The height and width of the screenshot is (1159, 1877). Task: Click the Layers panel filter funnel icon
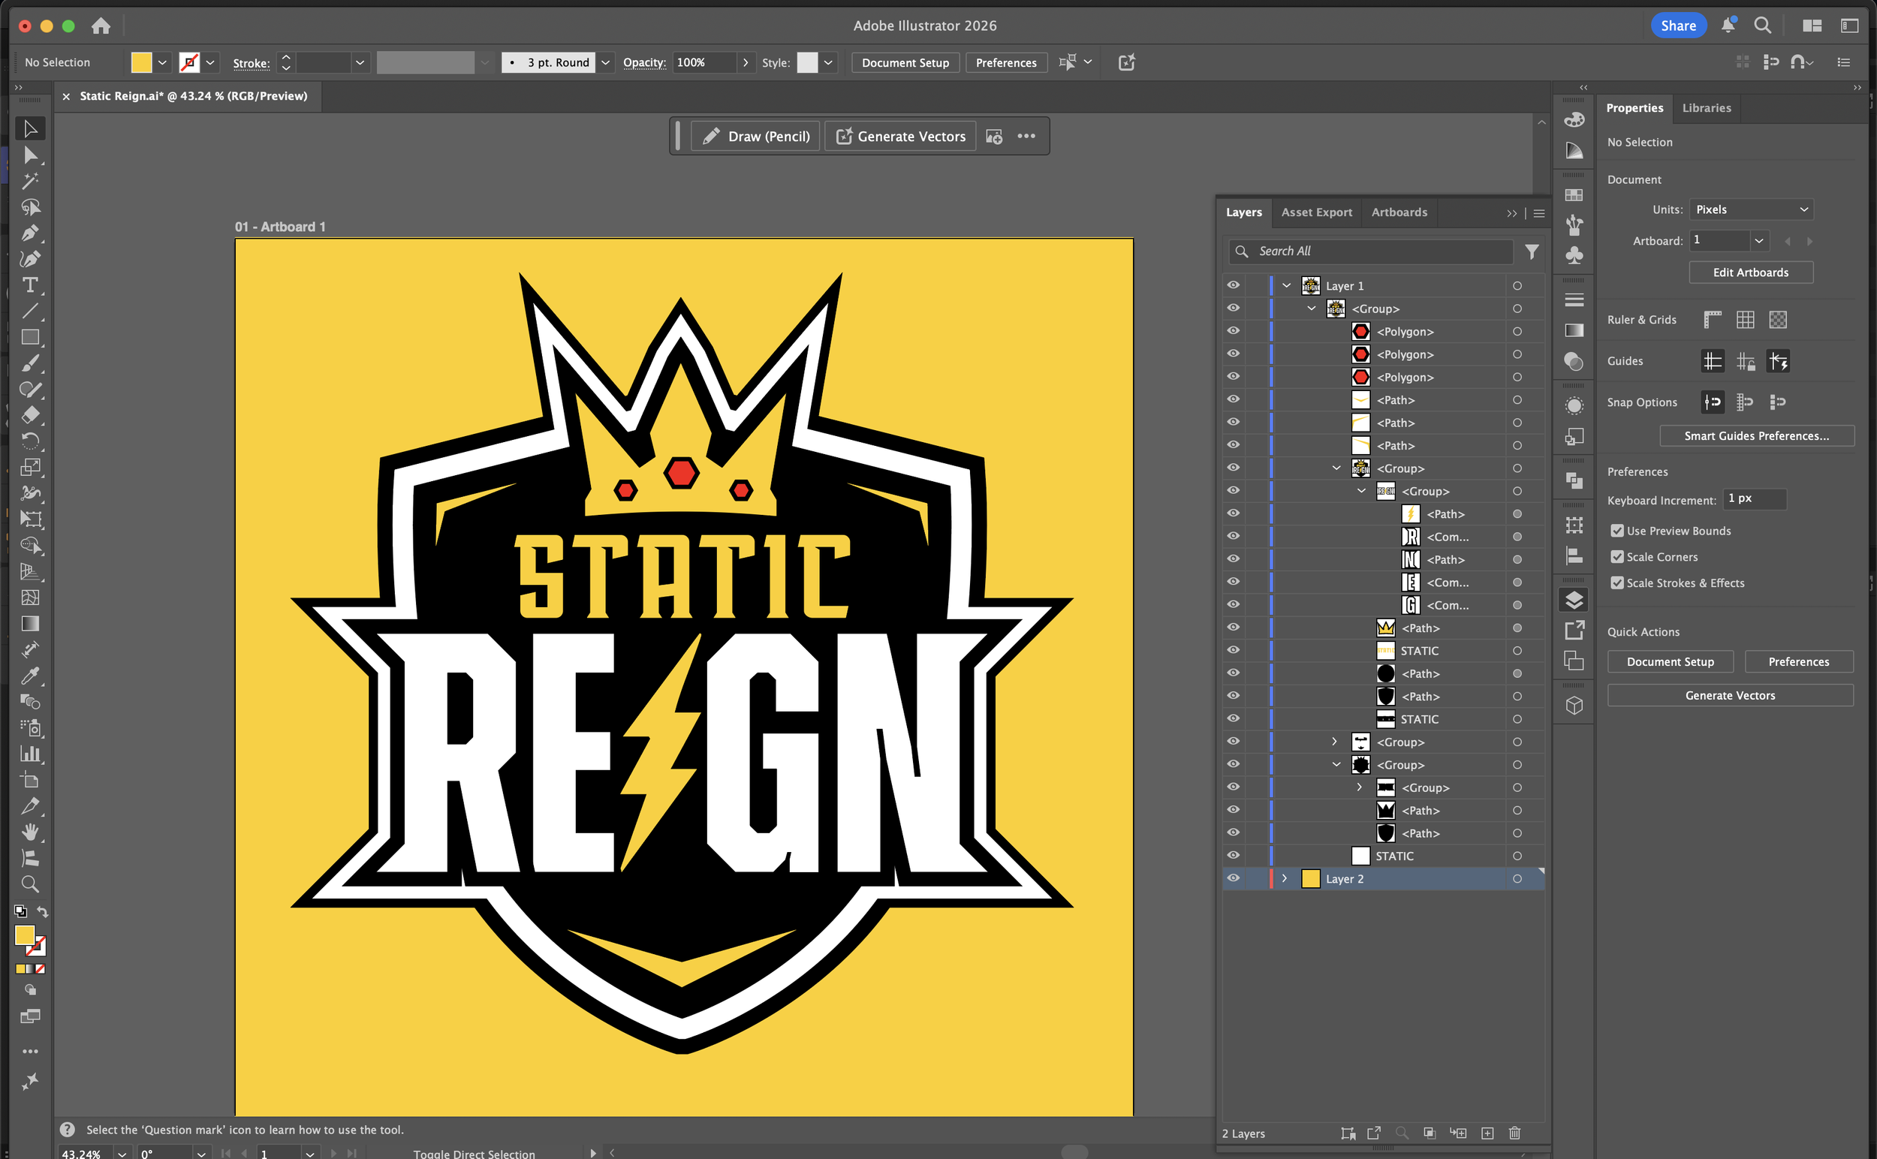point(1532,251)
